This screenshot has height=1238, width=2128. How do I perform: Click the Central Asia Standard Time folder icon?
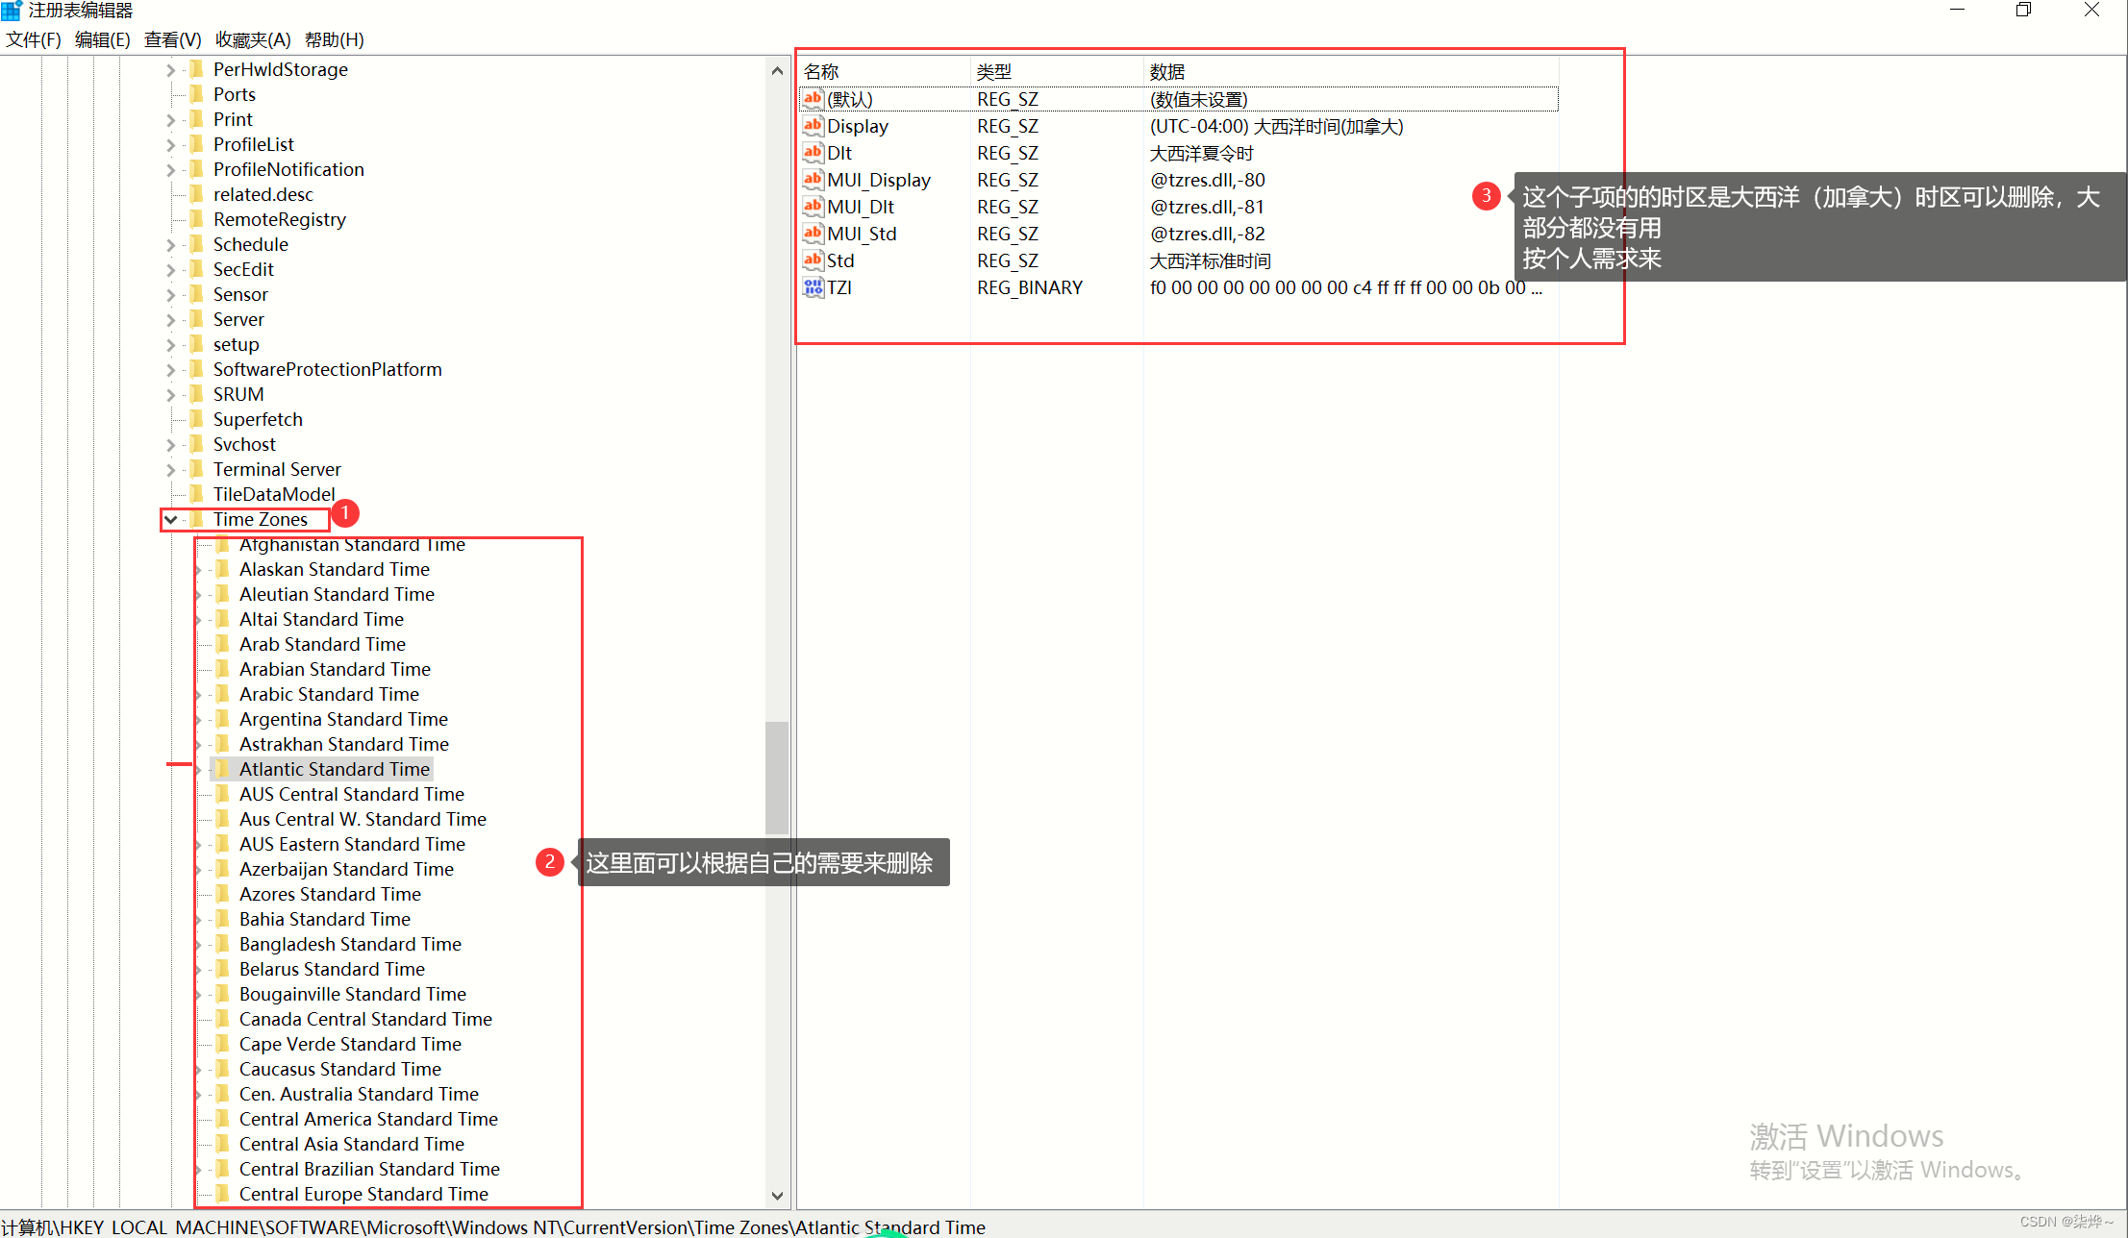pos(222,1144)
